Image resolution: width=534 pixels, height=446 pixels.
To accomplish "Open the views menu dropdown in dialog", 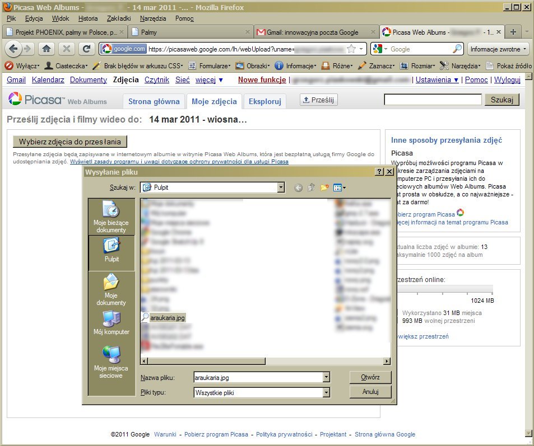I will click(x=340, y=187).
